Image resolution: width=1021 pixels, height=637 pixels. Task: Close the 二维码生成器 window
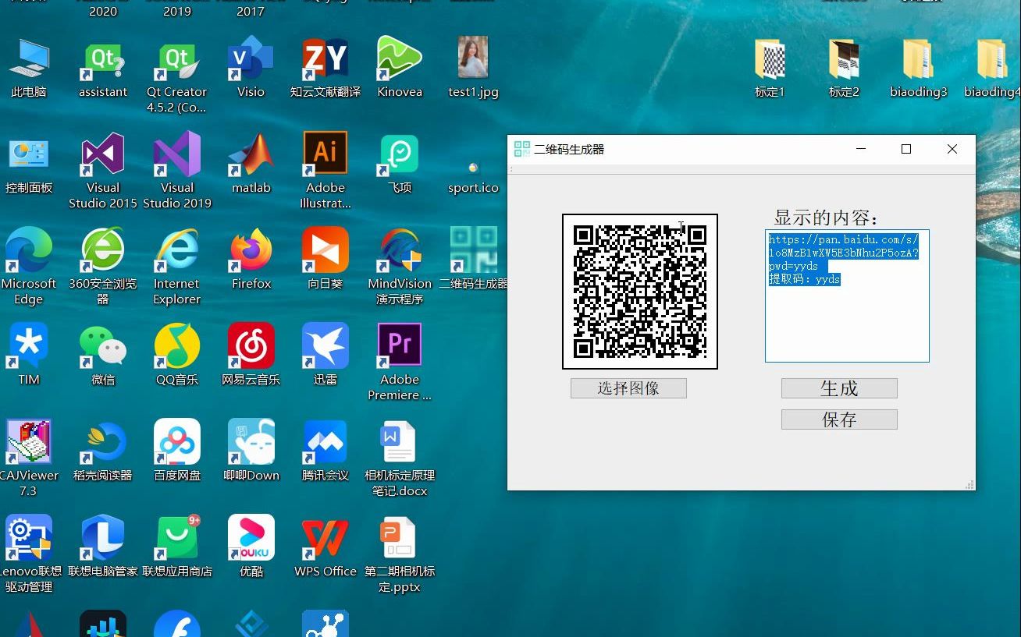[952, 149]
